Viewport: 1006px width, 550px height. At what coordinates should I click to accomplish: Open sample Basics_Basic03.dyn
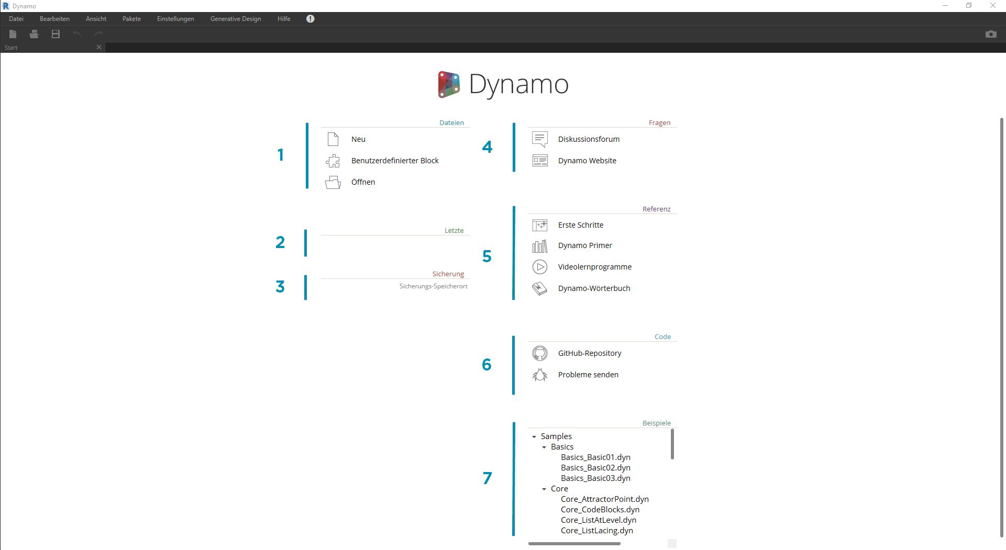coord(595,478)
